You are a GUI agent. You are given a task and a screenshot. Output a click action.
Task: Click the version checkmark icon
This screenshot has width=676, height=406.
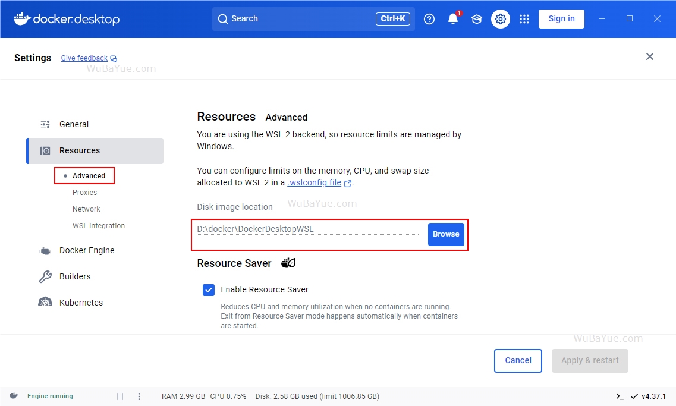pos(634,396)
